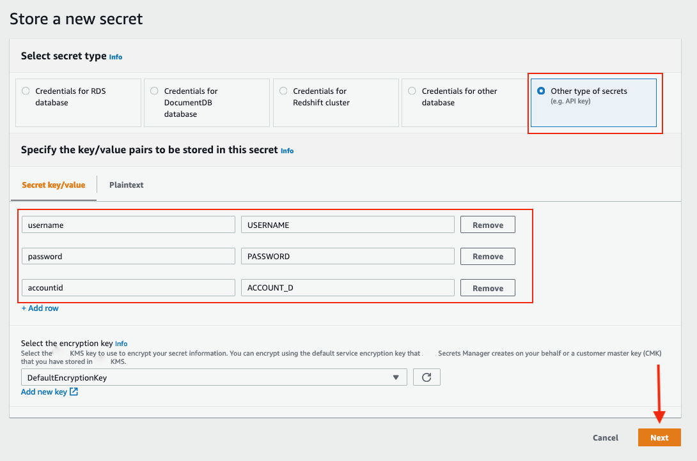Choose Other type of secrets radio
697x461 pixels.
coord(541,91)
